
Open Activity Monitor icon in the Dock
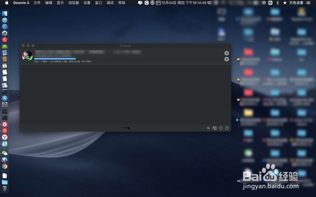click(x=5, y=111)
